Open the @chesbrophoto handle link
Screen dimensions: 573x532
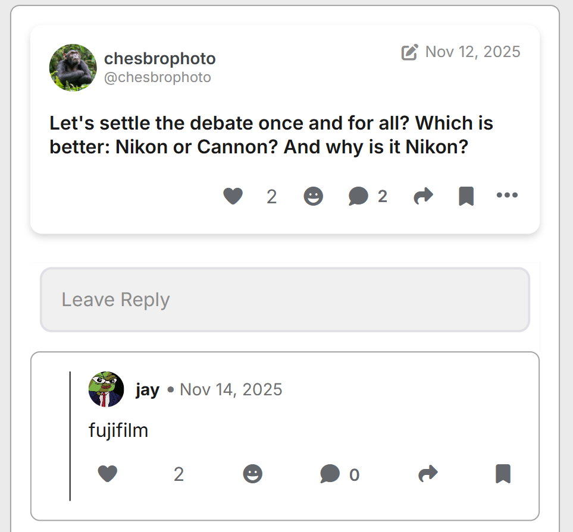(157, 78)
